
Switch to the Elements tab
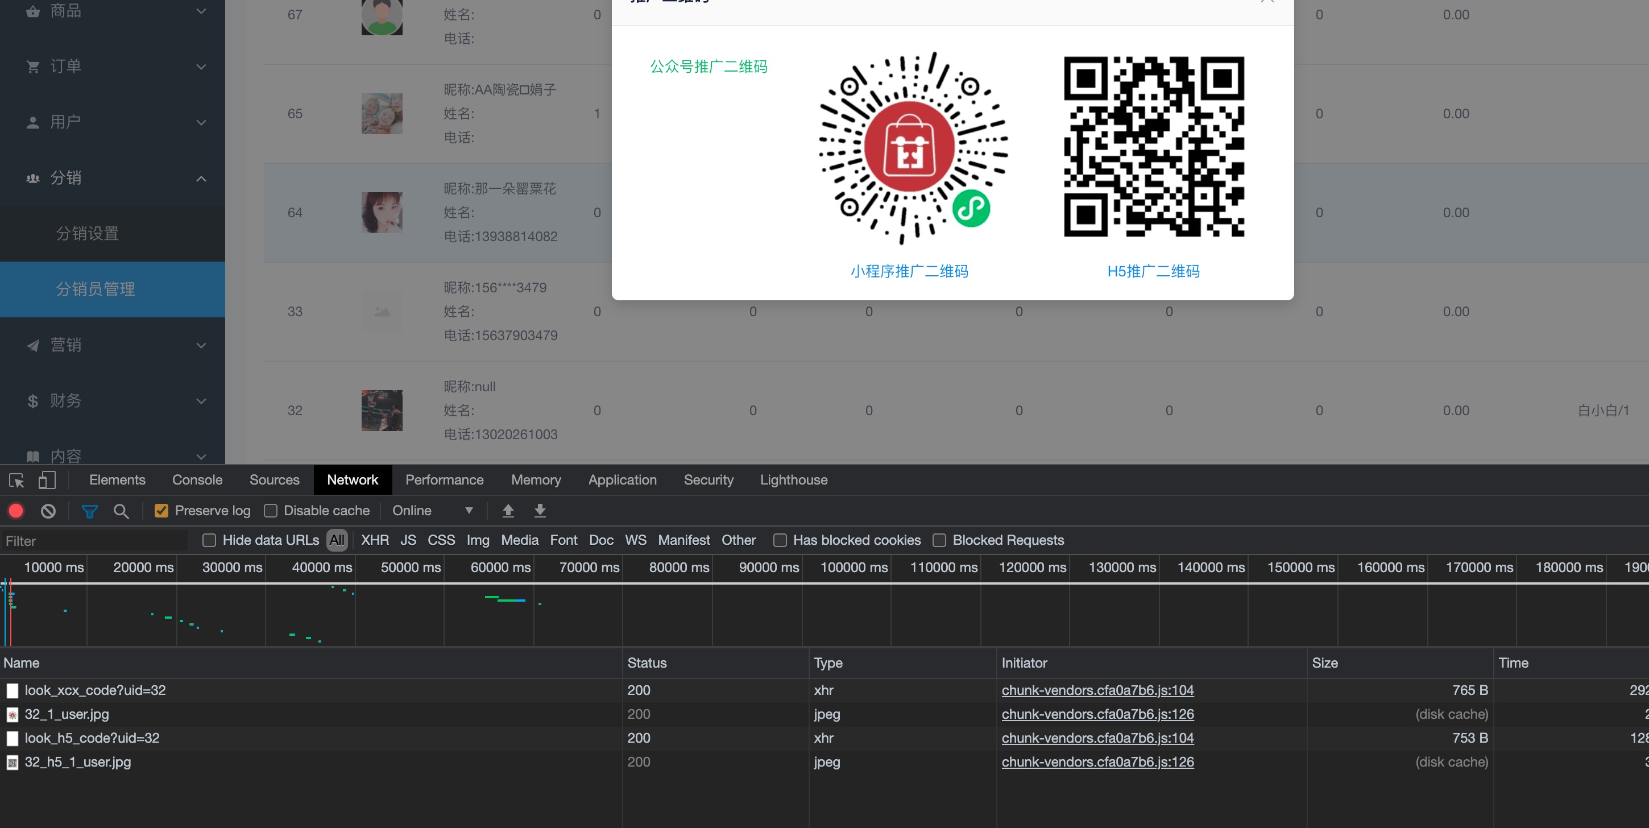[x=117, y=479]
